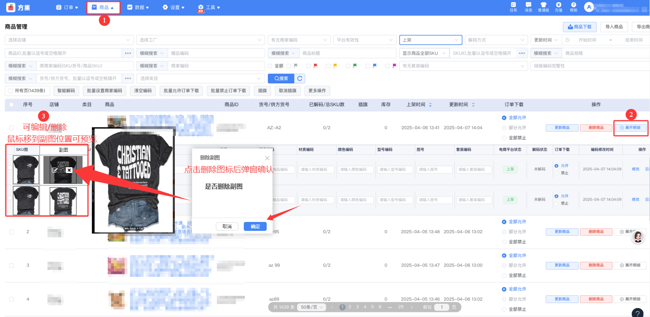
Task: Toggle the table header select-all checkbox
Action: point(11,105)
